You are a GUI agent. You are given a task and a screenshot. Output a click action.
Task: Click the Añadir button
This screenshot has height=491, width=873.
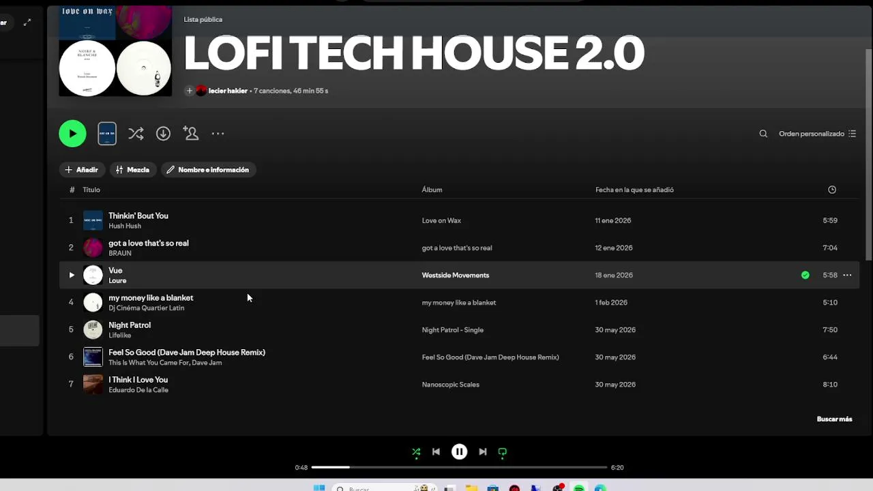[82, 170]
